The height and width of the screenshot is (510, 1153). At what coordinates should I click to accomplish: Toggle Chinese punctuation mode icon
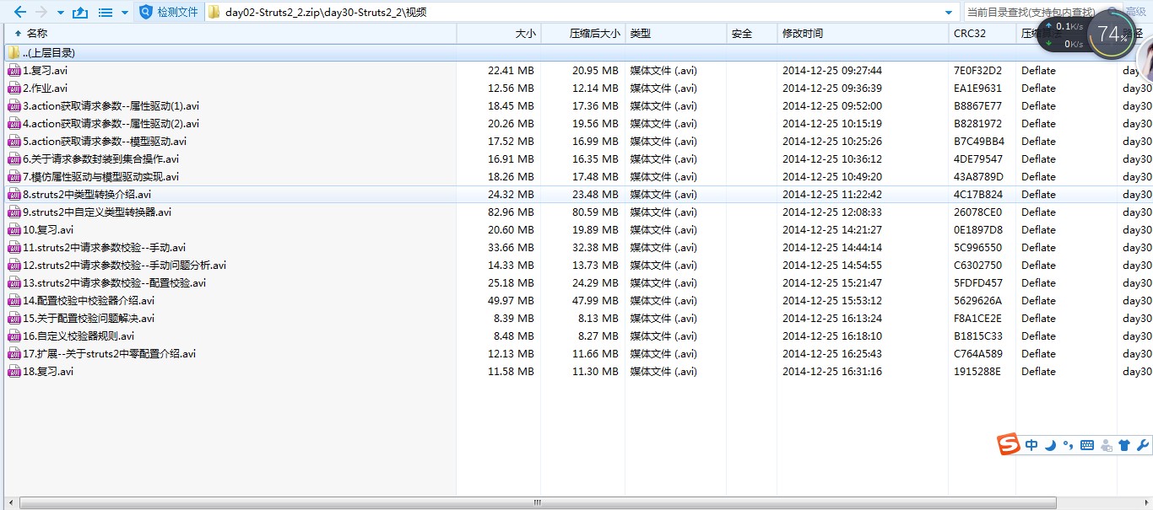pos(1068,445)
